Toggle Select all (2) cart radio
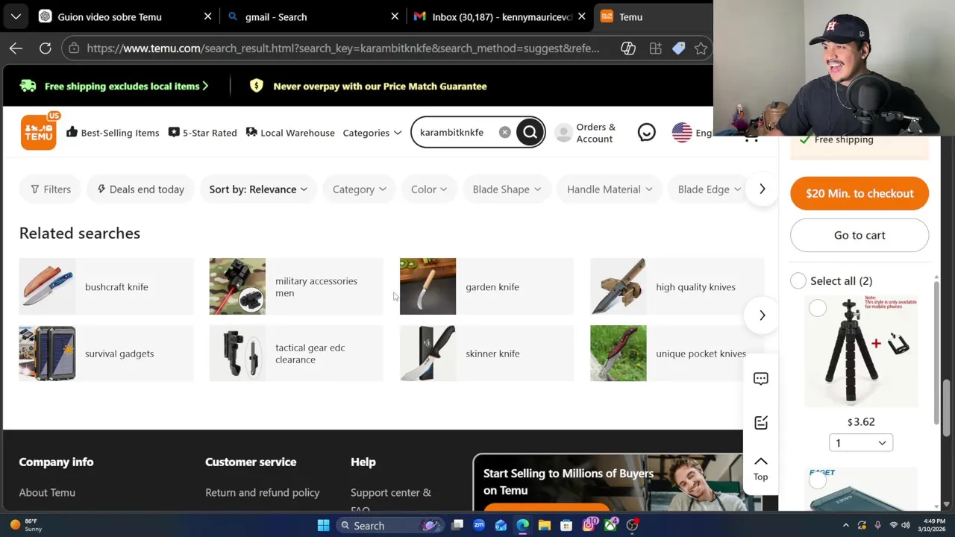This screenshot has height=537, width=955. (798, 280)
